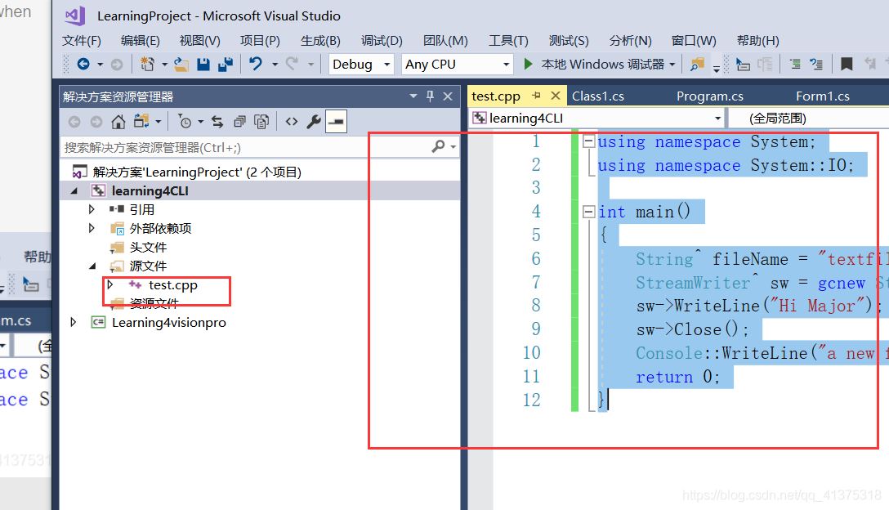Click the increase indent icon

click(x=795, y=64)
